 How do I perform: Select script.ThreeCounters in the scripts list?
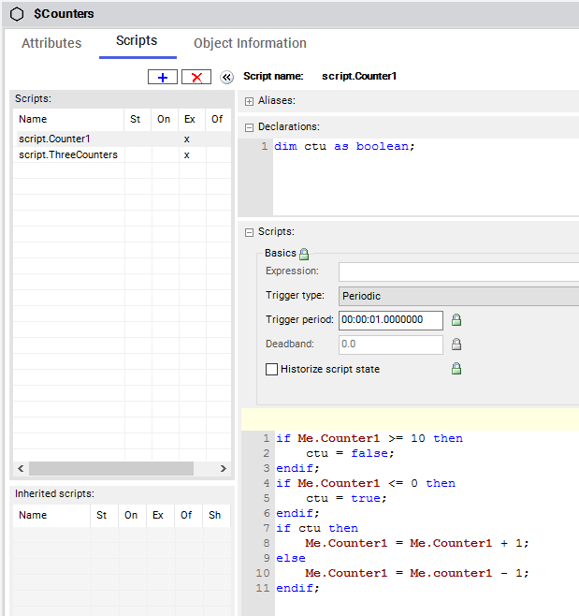pyautogui.click(x=68, y=154)
